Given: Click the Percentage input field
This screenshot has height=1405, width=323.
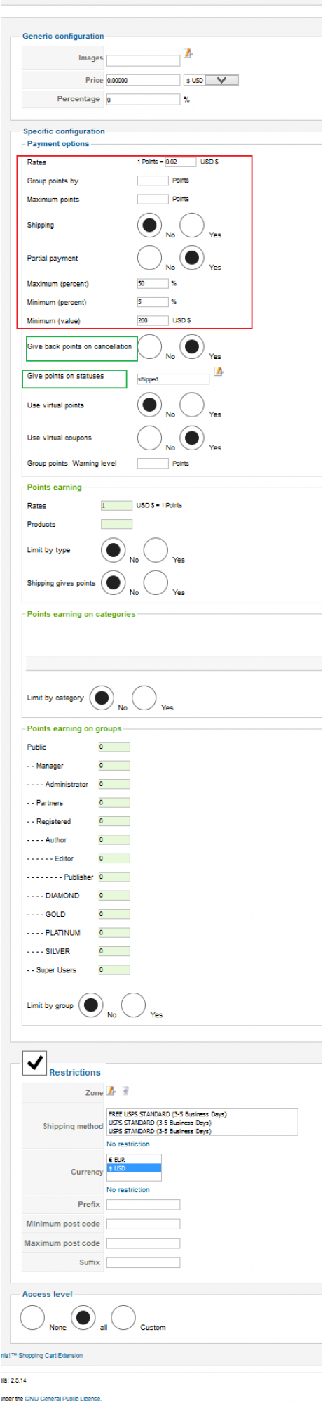Looking at the screenshot, I should tap(143, 100).
